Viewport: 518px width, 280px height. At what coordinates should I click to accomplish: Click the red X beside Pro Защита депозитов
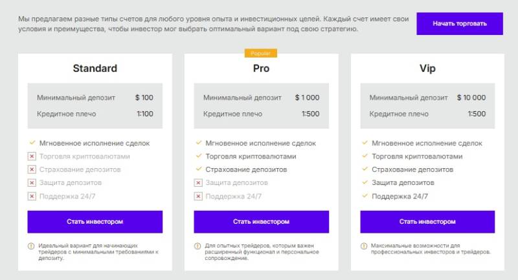(197, 183)
